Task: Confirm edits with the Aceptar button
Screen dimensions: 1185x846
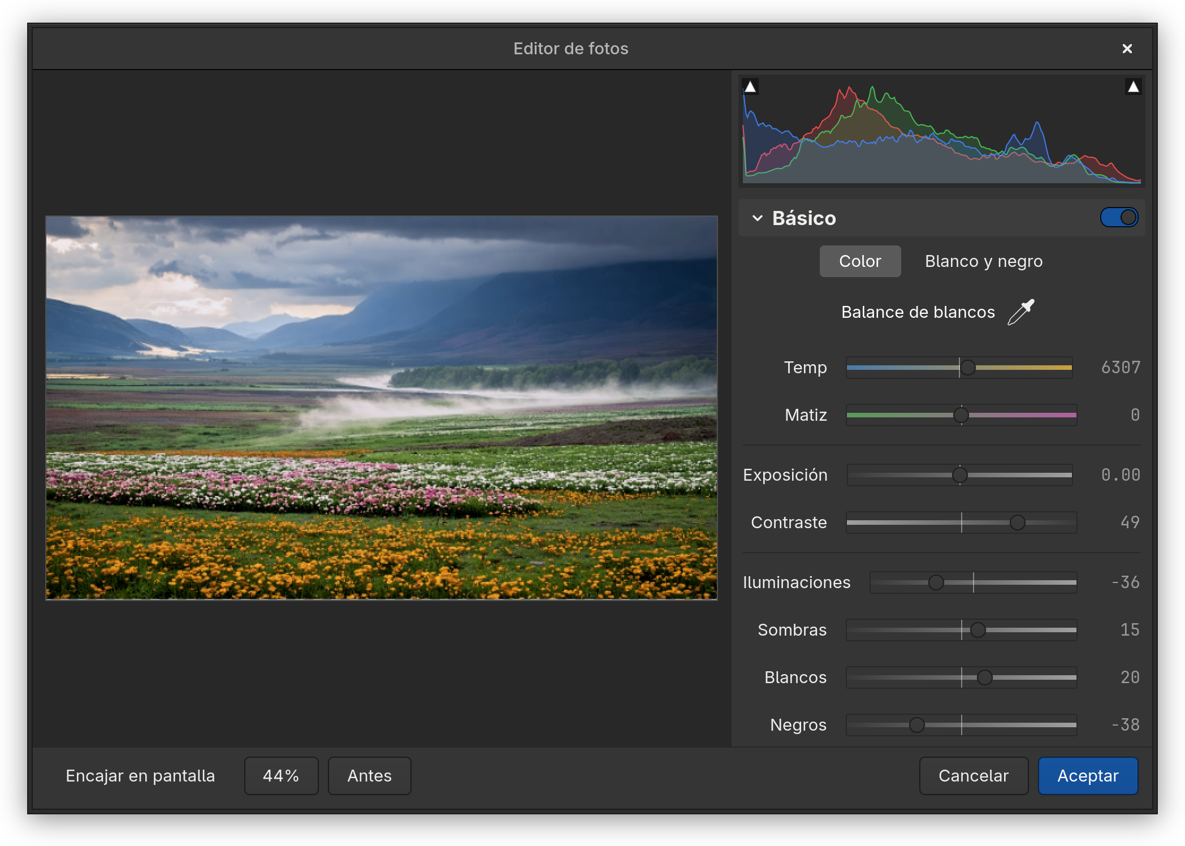Action: point(1088,775)
